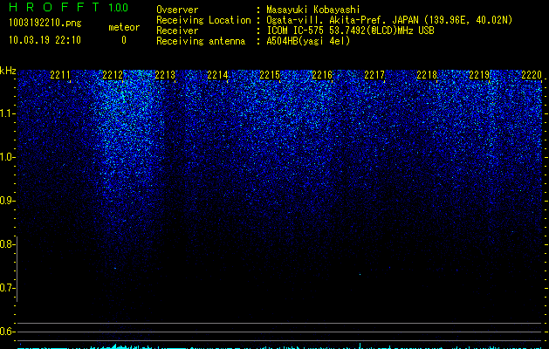Click the 0.7 frequency axis label
The width and height of the screenshot is (549, 349).
pyautogui.click(x=7, y=288)
